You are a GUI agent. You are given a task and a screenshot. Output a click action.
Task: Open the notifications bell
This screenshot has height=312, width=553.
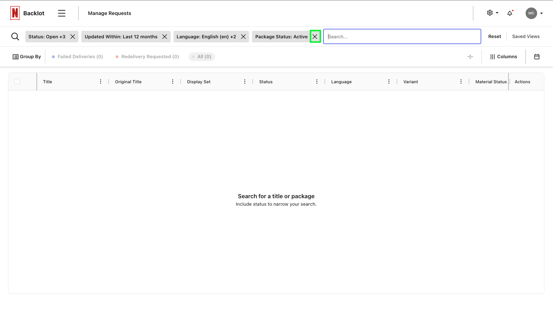coord(510,13)
